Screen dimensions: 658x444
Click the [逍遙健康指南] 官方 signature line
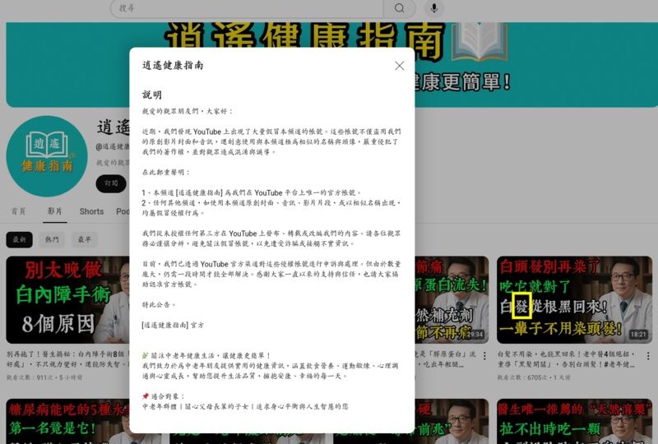tap(173, 325)
